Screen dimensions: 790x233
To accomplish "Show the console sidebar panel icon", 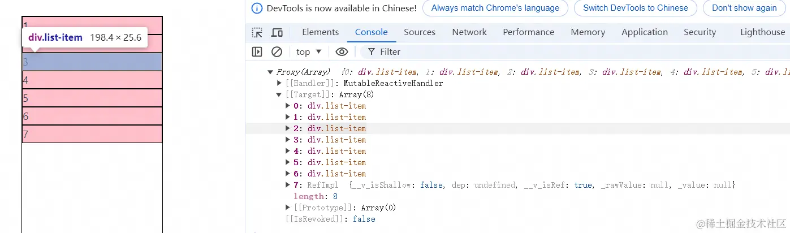I will [x=257, y=52].
